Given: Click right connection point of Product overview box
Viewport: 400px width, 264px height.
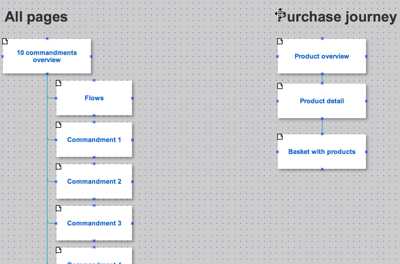Looking at the screenshot, I should pyautogui.click(x=366, y=56).
